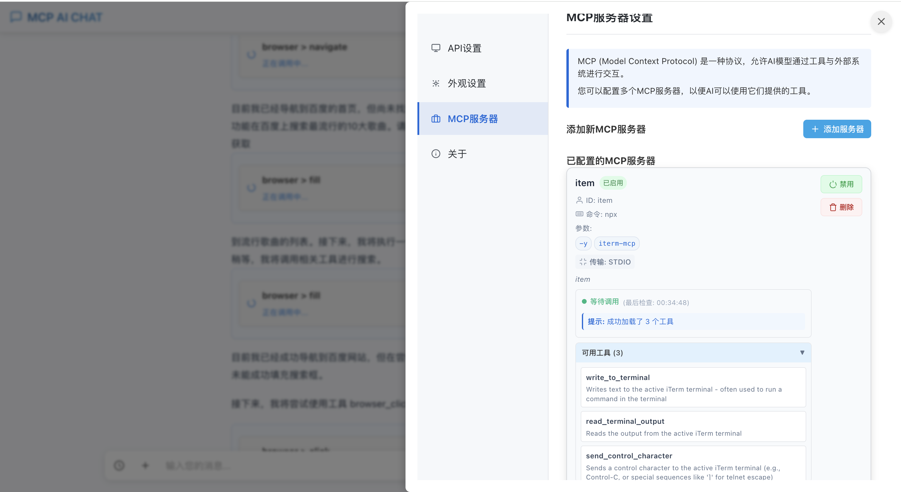This screenshot has height=492, width=901.
Task: Switch to the 关于 tab
Action: [x=457, y=153]
